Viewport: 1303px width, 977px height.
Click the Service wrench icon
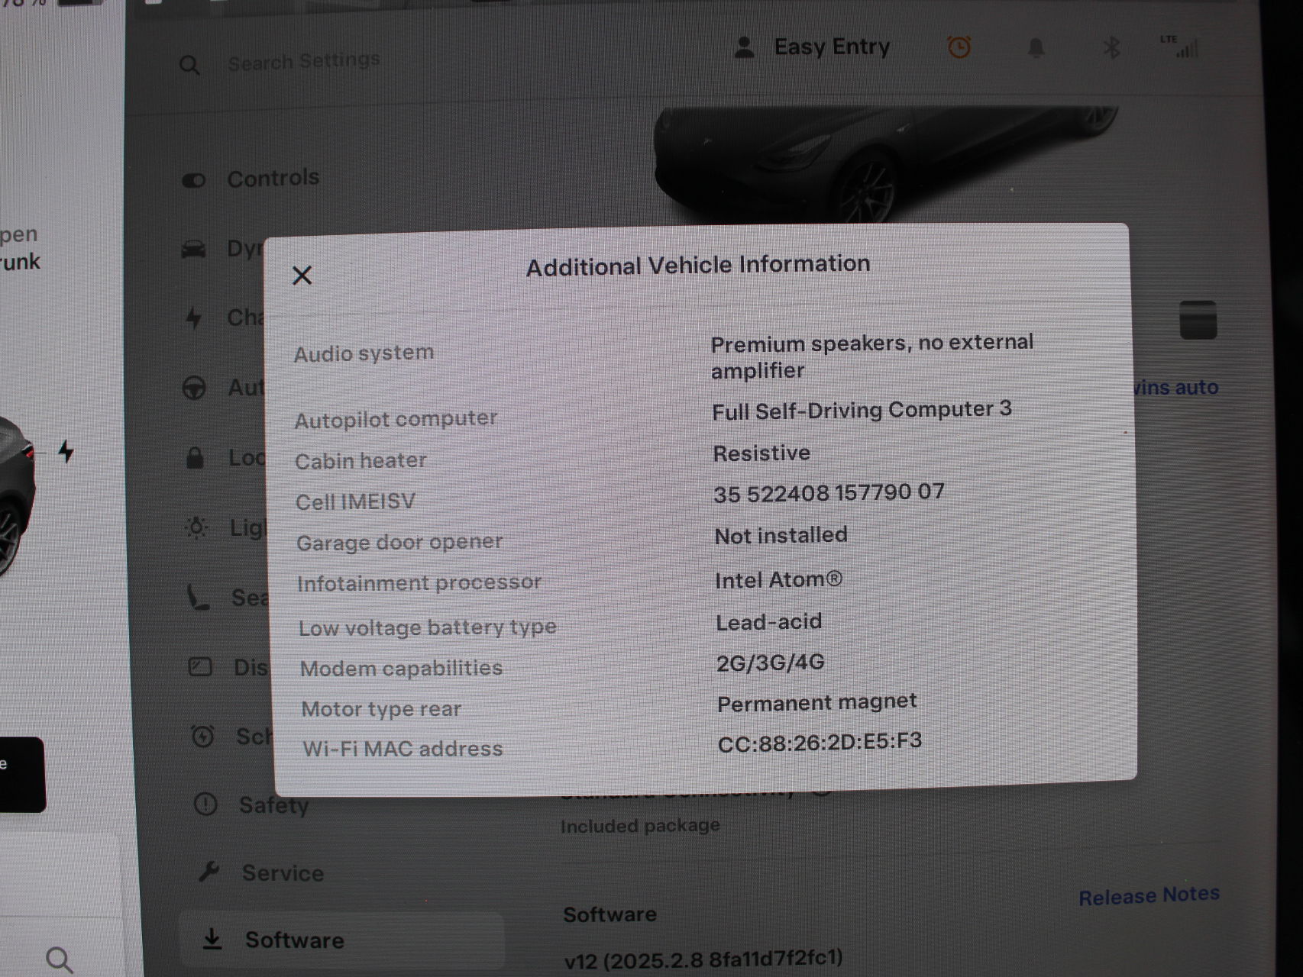(209, 872)
